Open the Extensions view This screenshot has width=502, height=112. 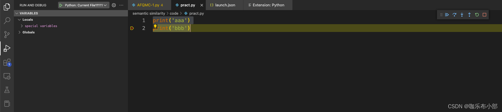point(7,62)
